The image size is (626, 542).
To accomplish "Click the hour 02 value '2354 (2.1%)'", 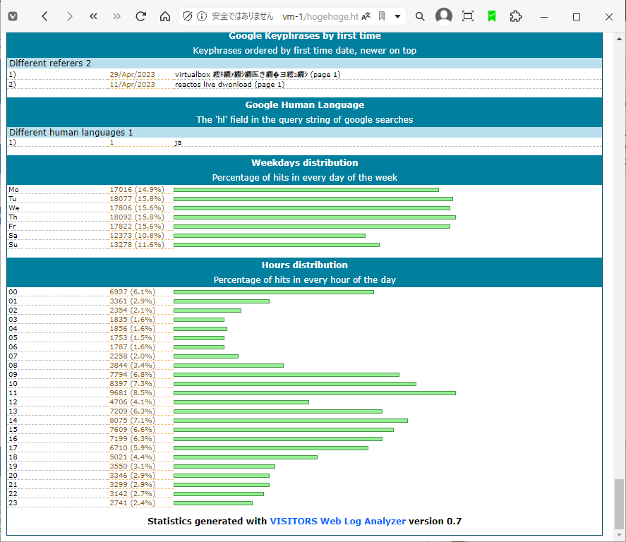I will coord(133,311).
